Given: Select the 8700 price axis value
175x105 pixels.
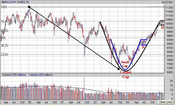Looking at the screenshot, I should pyautogui.click(x=170, y=48).
